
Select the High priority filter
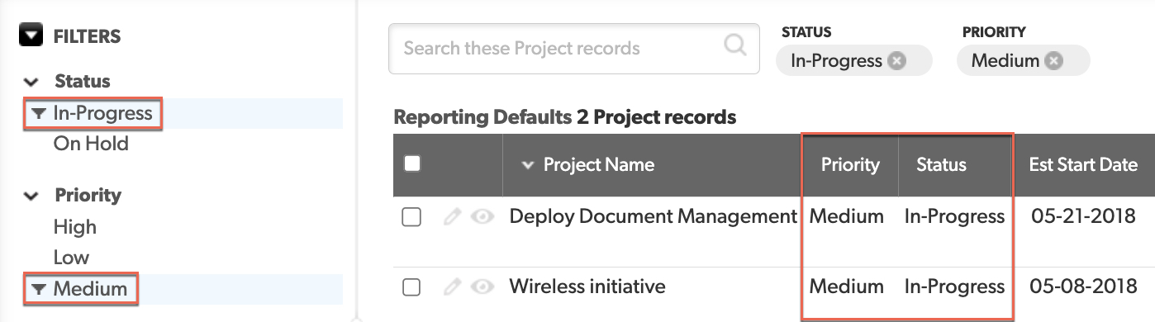tap(75, 227)
